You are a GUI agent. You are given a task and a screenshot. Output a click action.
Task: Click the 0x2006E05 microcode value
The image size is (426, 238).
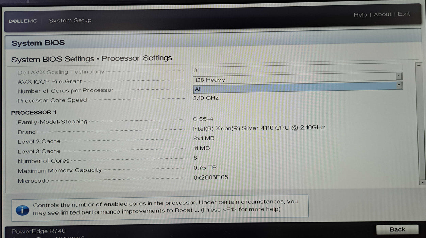click(211, 177)
